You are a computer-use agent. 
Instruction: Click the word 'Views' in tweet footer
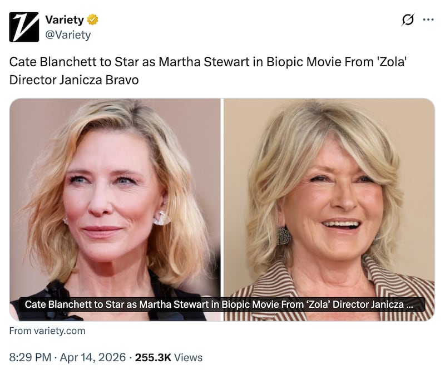coord(189,357)
